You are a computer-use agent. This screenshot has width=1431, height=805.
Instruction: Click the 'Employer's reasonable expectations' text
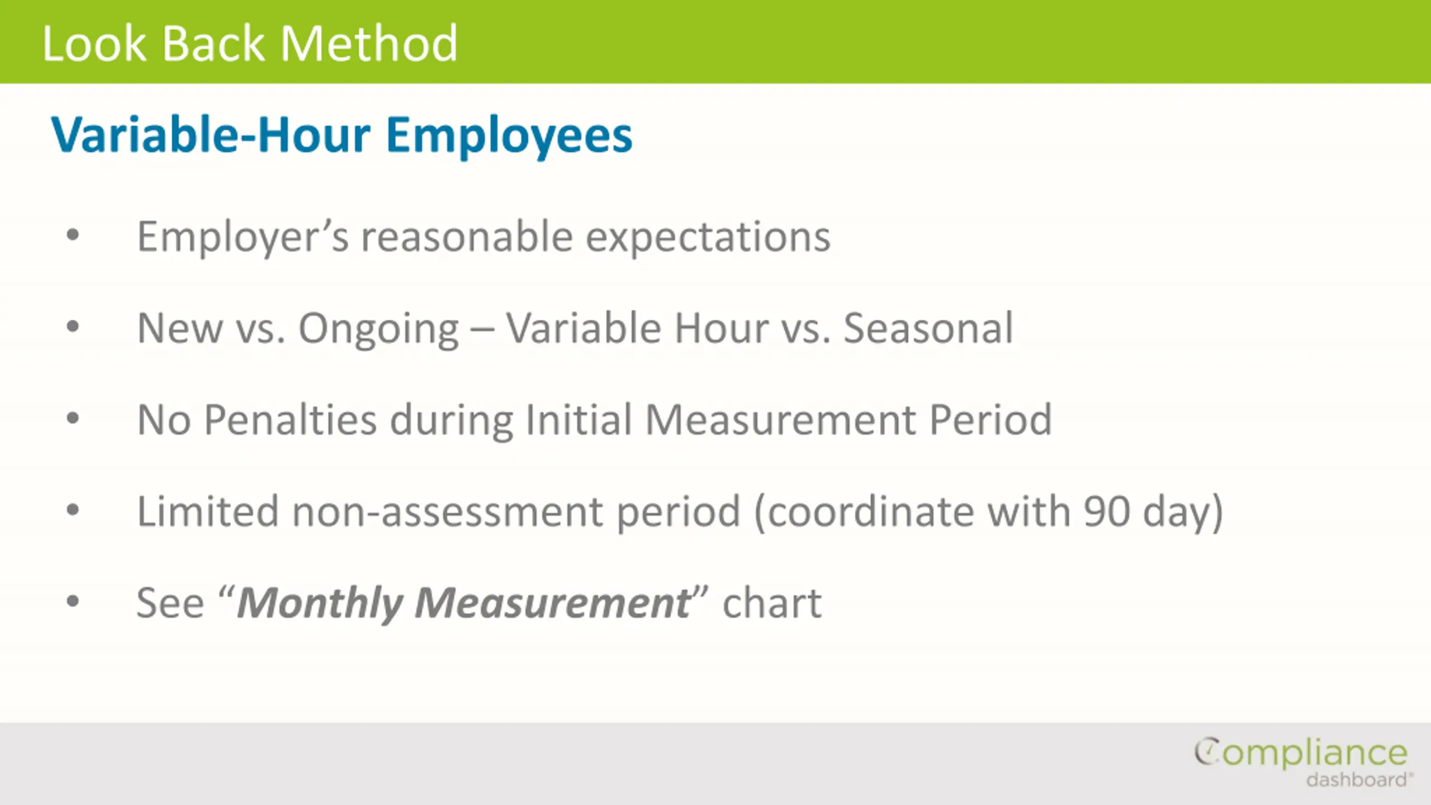click(484, 238)
